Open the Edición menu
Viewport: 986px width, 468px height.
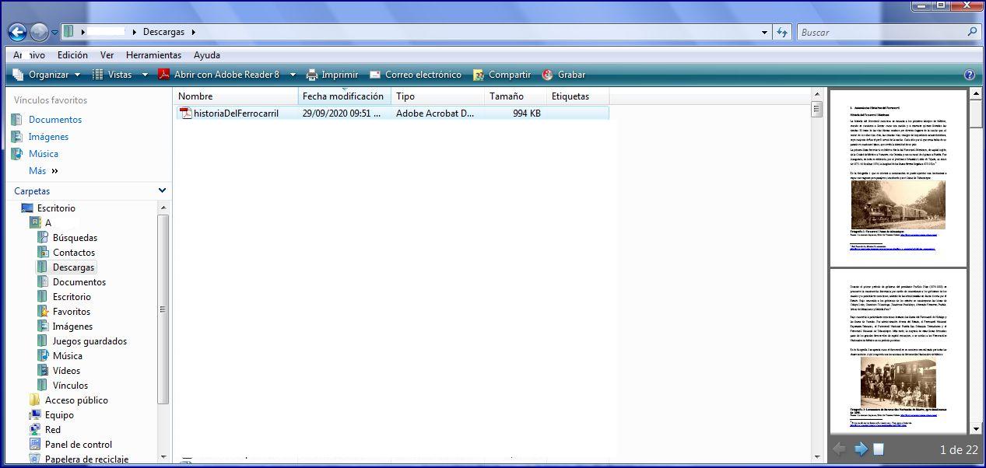72,55
